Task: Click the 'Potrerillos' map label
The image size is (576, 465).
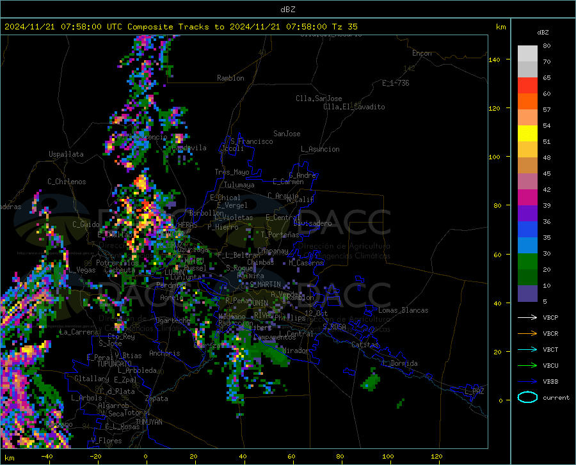Action: (117, 263)
